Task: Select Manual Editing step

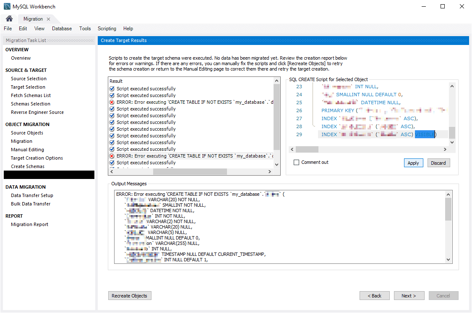Action: coord(27,150)
